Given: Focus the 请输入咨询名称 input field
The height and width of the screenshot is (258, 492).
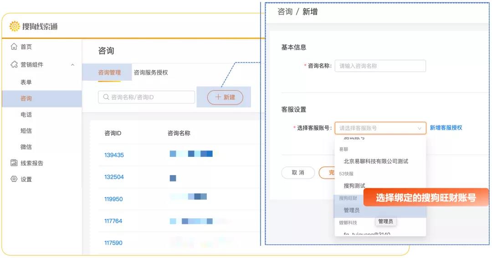Looking at the screenshot, I should [380, 66].
